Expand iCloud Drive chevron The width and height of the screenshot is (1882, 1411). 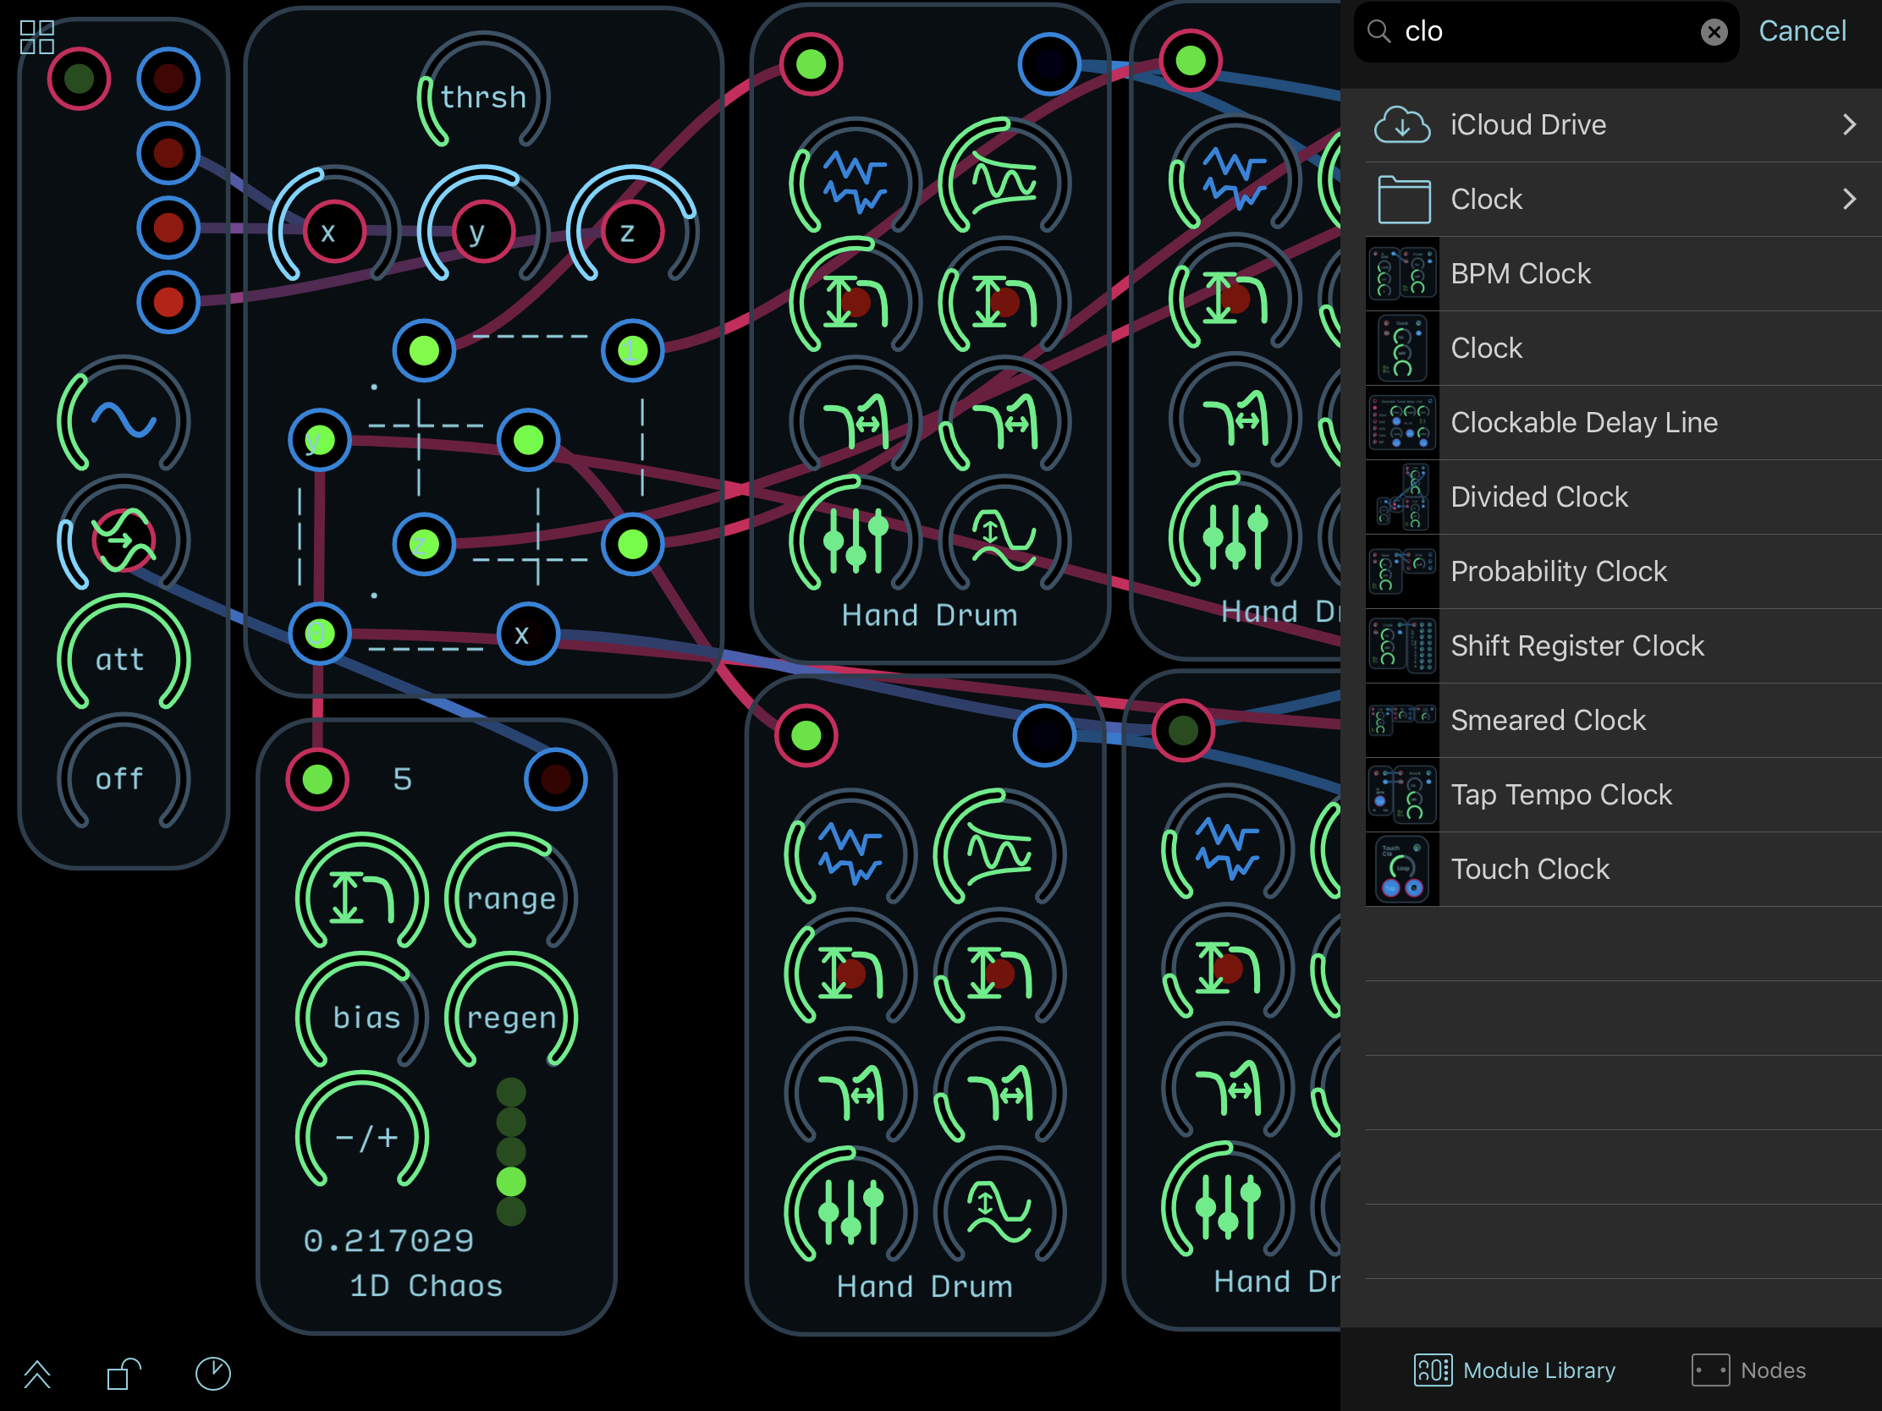[x=1848, y=125]
